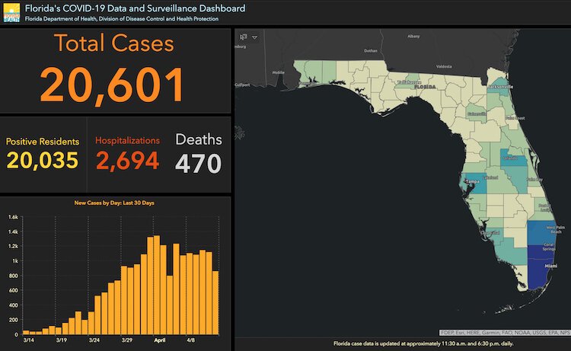Activate the map selection tool icon
This screenshot has height=351, width=571.
click(243, 37)
